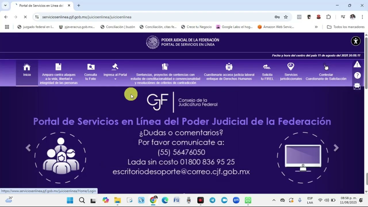The image size is (368, 207).
Task: Open Solicita tu FIREL
Action: [x=267, y=72]
